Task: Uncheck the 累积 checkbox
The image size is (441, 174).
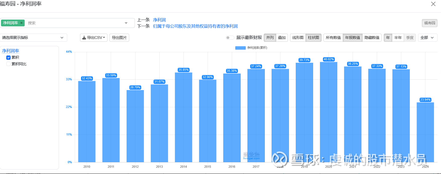Action: [x=8, y=57]
